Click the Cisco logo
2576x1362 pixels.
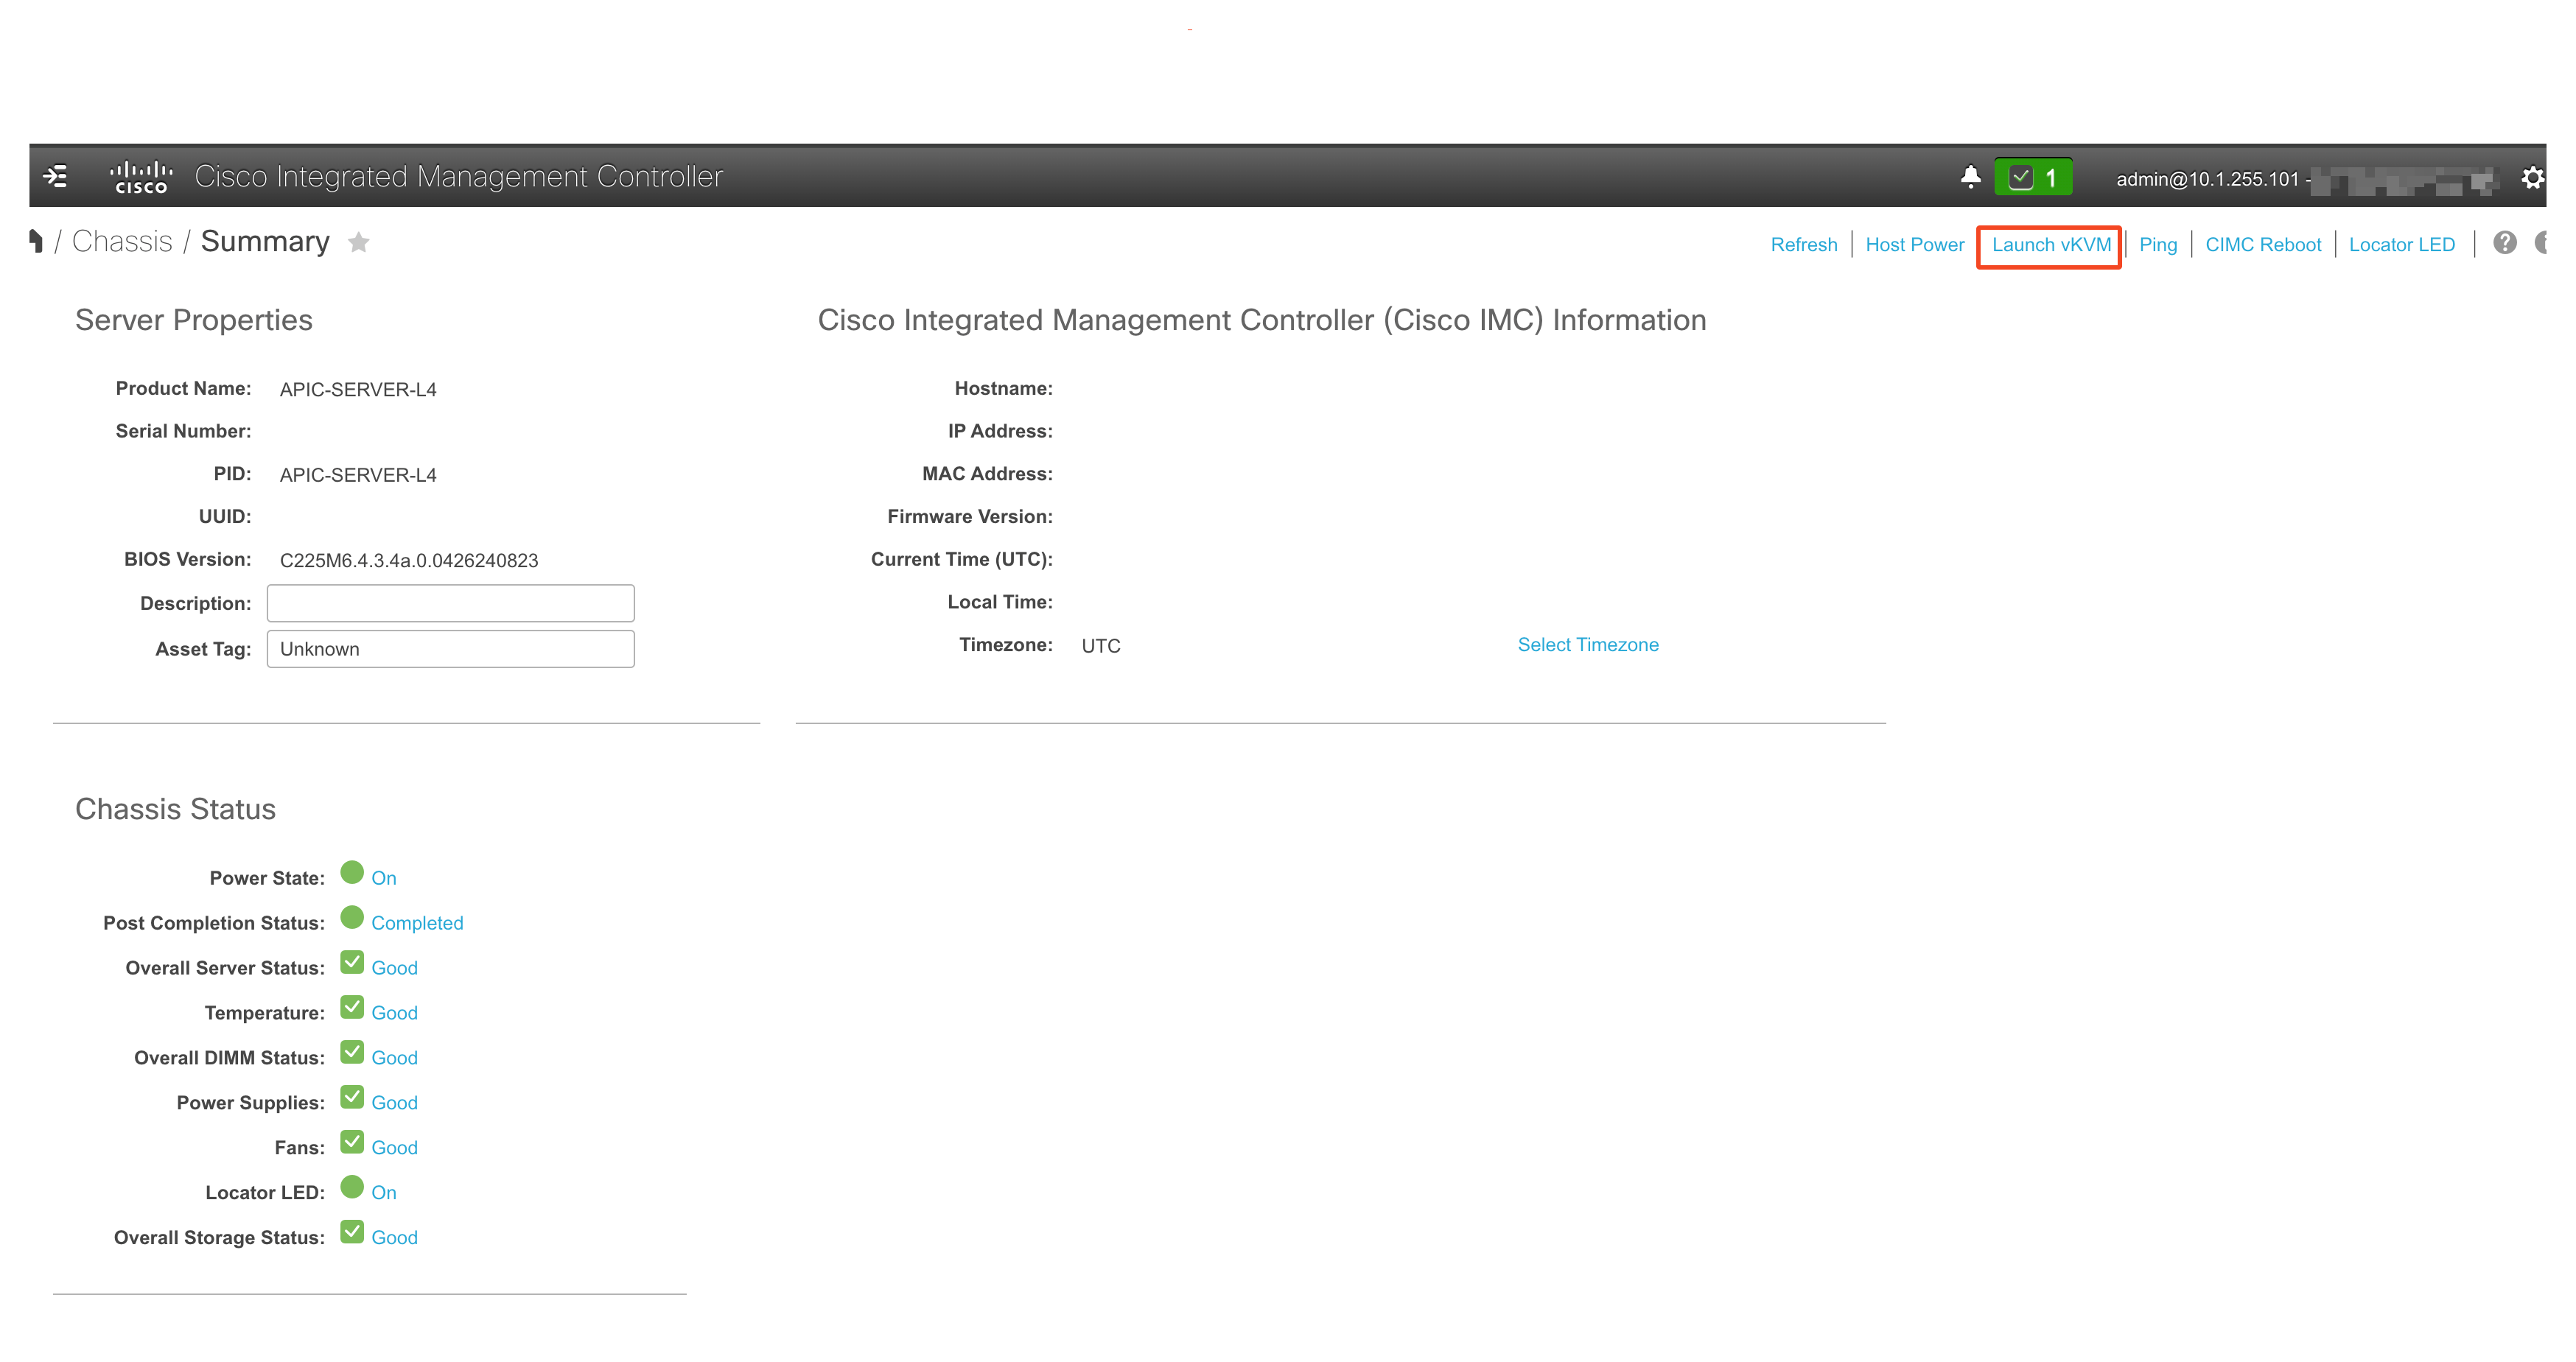click(140, 176)
